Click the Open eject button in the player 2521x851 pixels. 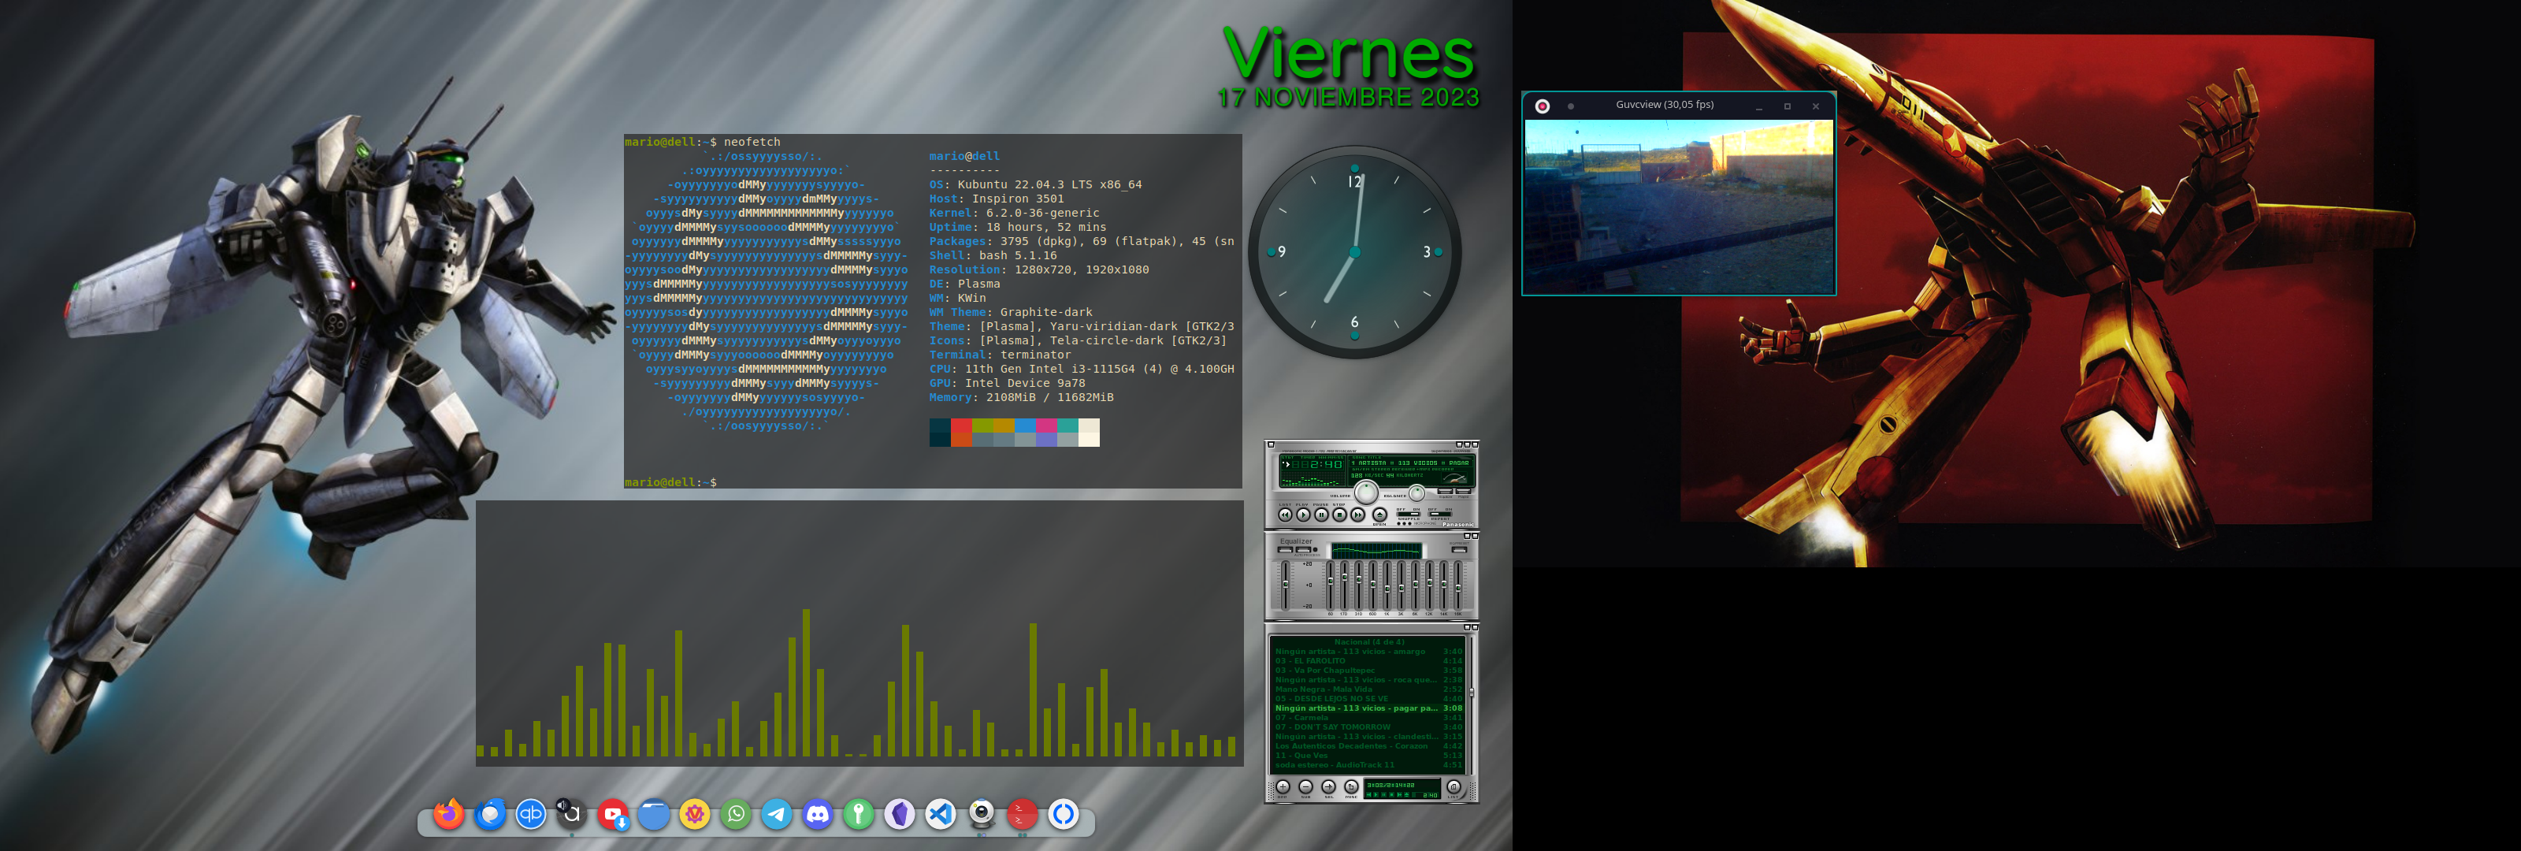[x=1380, y=515]
